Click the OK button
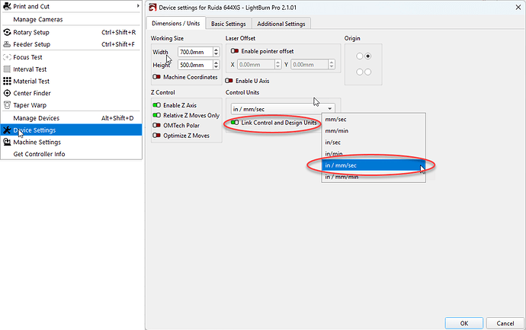The image size is (526, 330). [x=464, y=323]
